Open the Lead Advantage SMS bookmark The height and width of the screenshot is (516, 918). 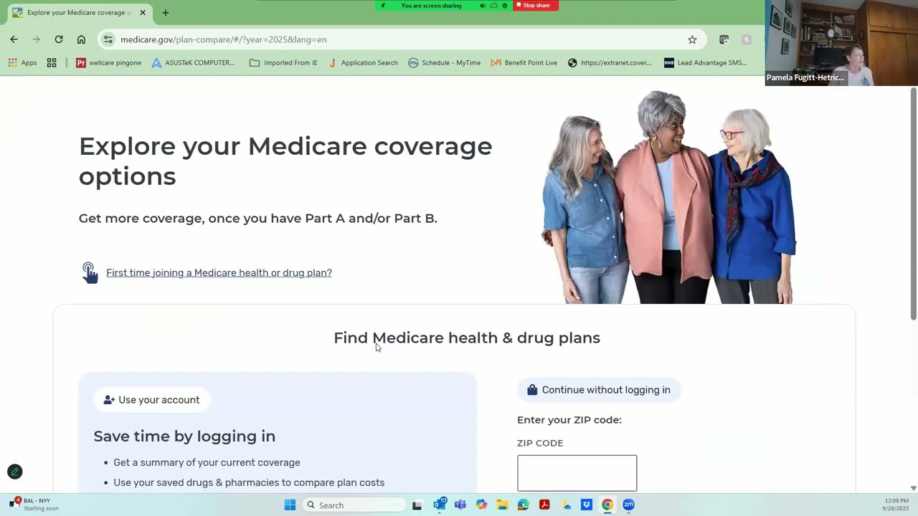coord(706,62)
